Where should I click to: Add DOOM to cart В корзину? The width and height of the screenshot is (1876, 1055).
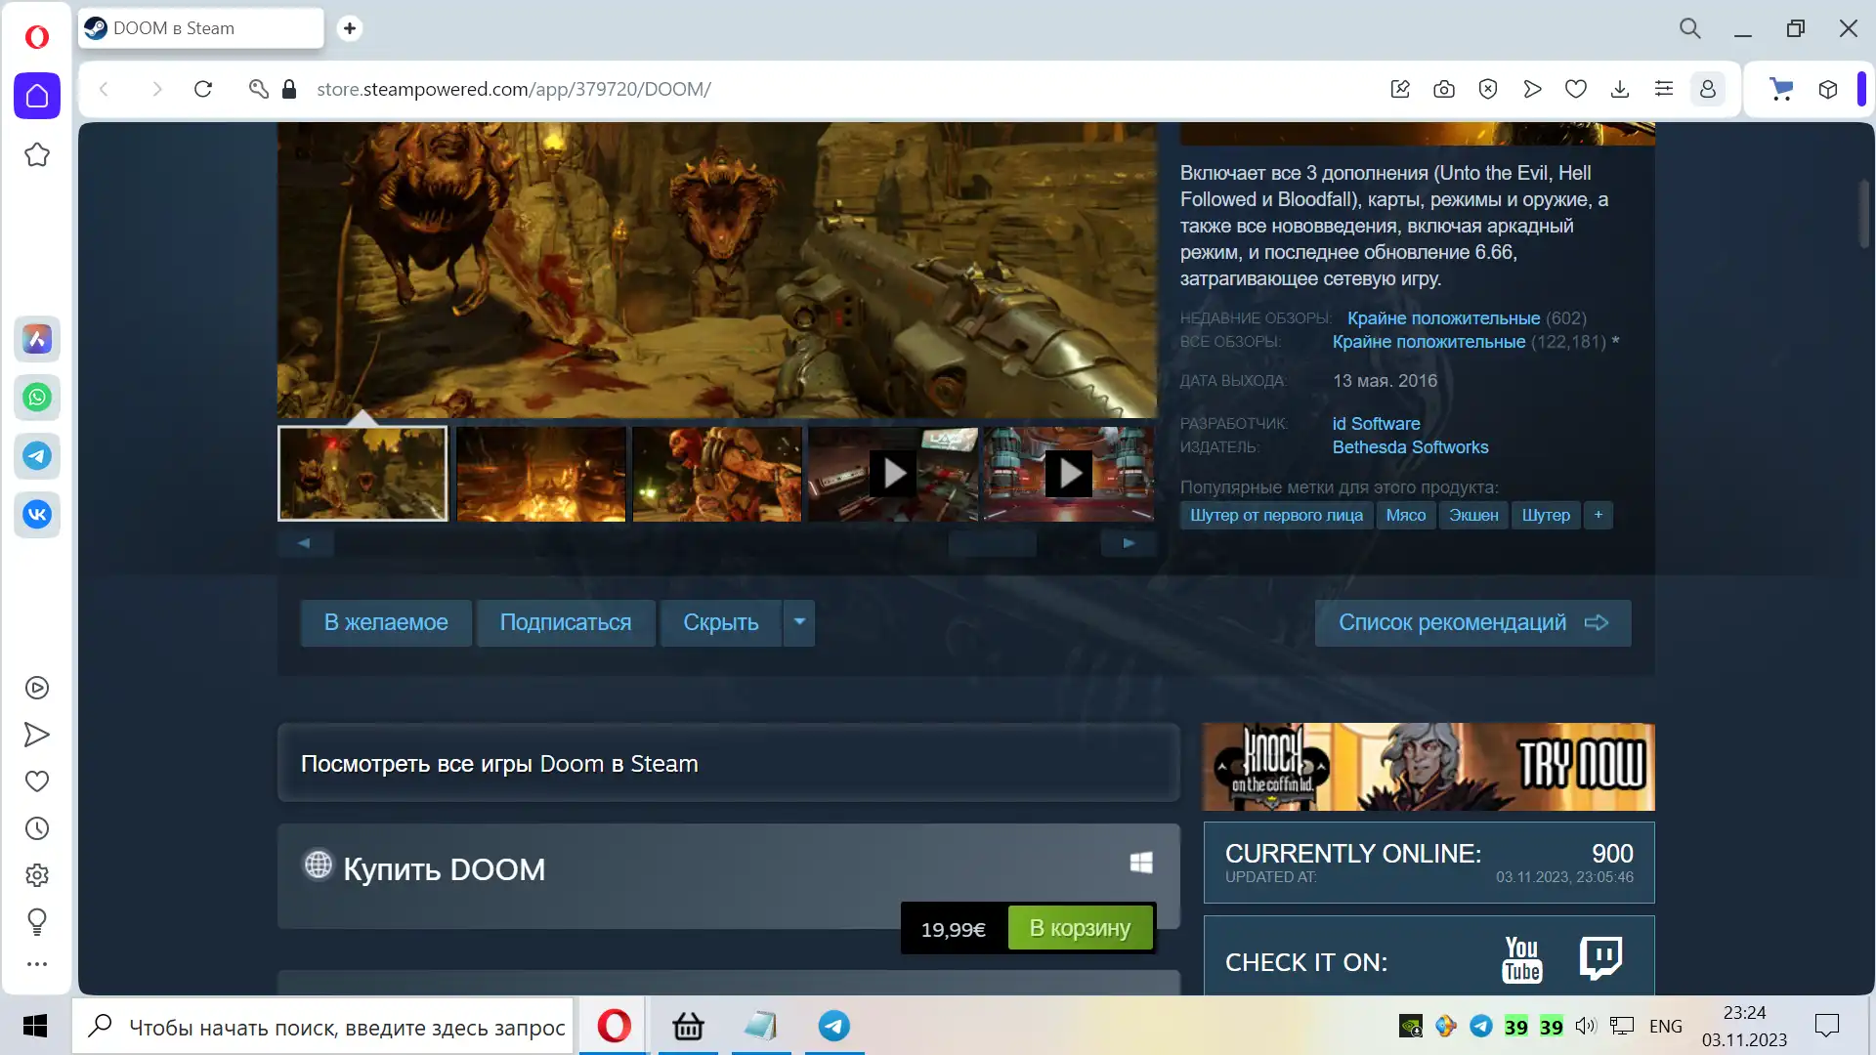pos(1080,928)
